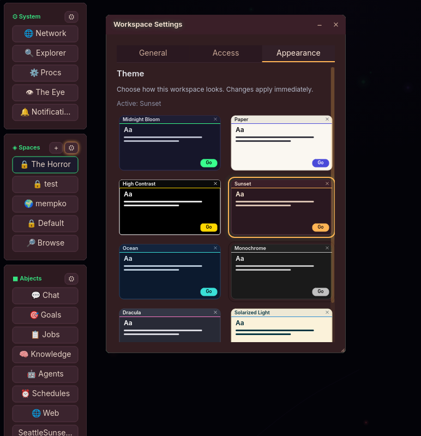This screenshot has width=421, height=436.
Task: Choose Ocean theme card
Action: pyautogui.click(x=170, y=272)
